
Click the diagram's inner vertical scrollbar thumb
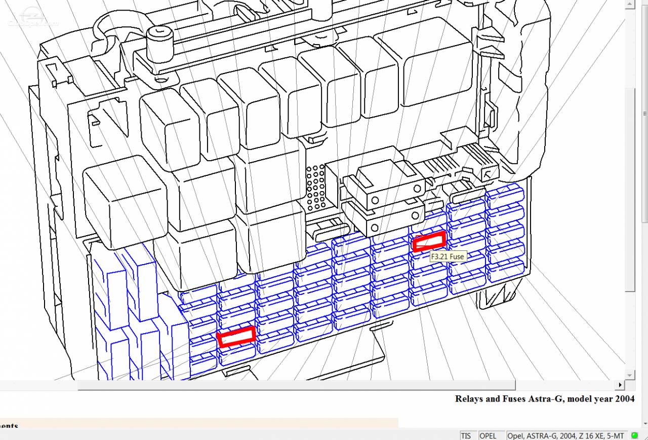click(x=630, y=189)
